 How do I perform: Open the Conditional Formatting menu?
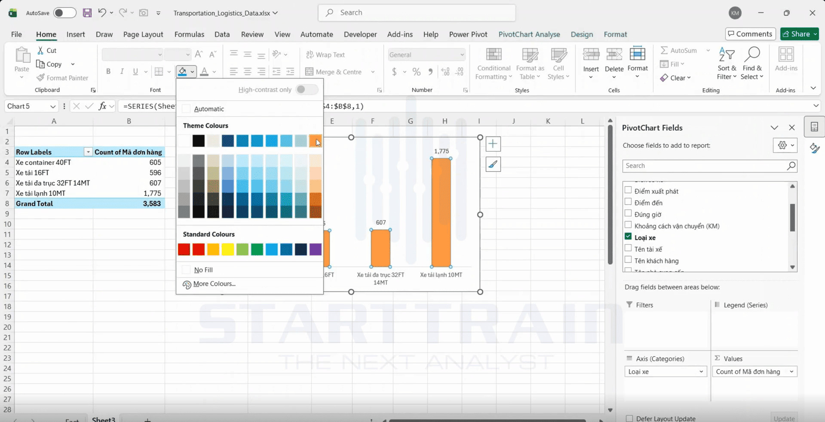[x=494, y=64]
